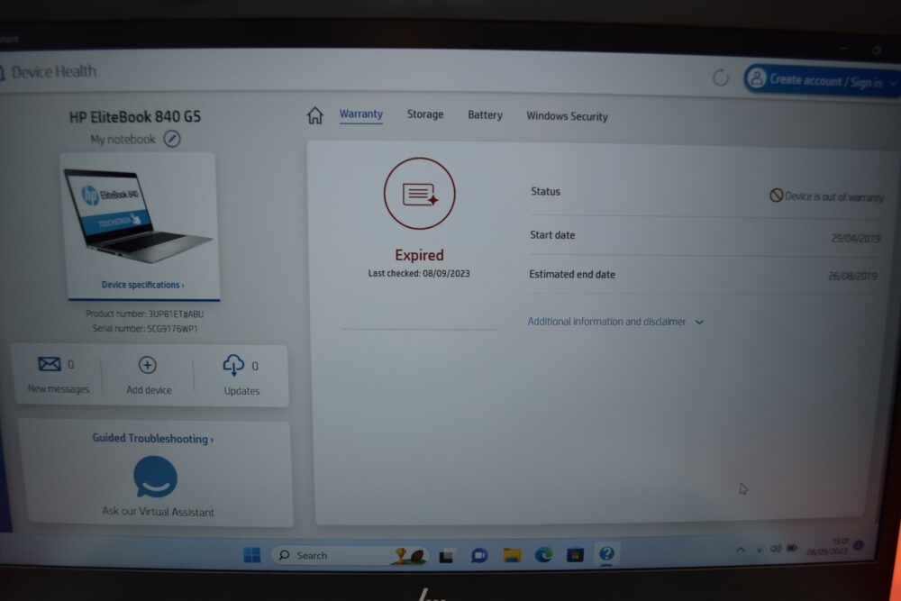Viewport: 901px width, 601px height.
Task: Click the taskbar Search box
Action: 350,555
